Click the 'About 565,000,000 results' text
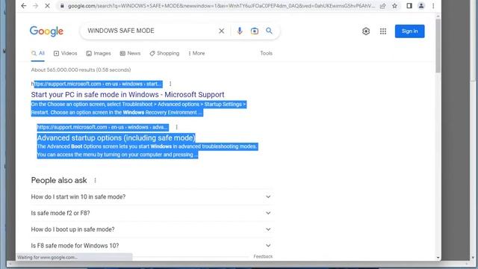 coord(81,69)
